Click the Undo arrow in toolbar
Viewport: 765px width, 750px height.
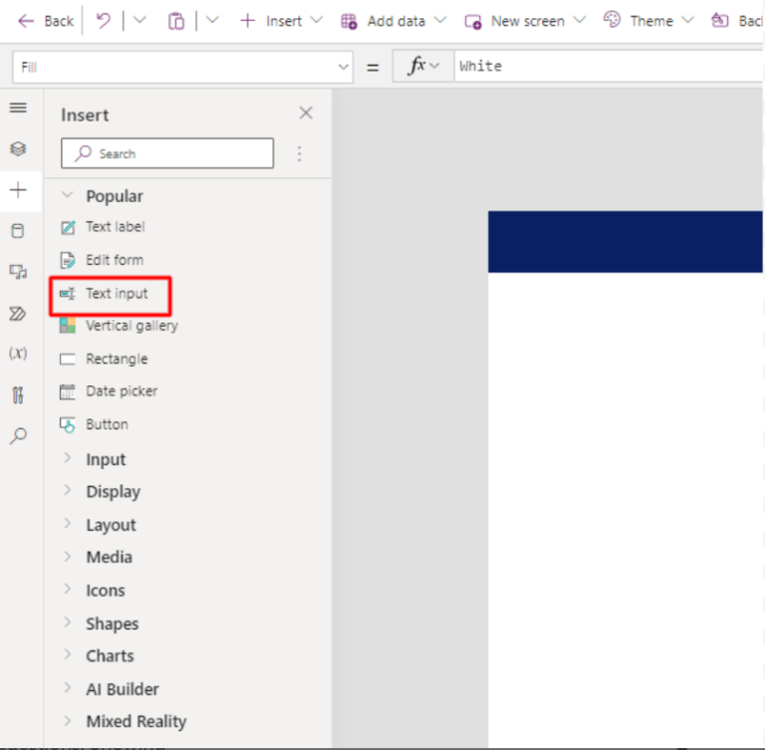(x=104, y=21)
